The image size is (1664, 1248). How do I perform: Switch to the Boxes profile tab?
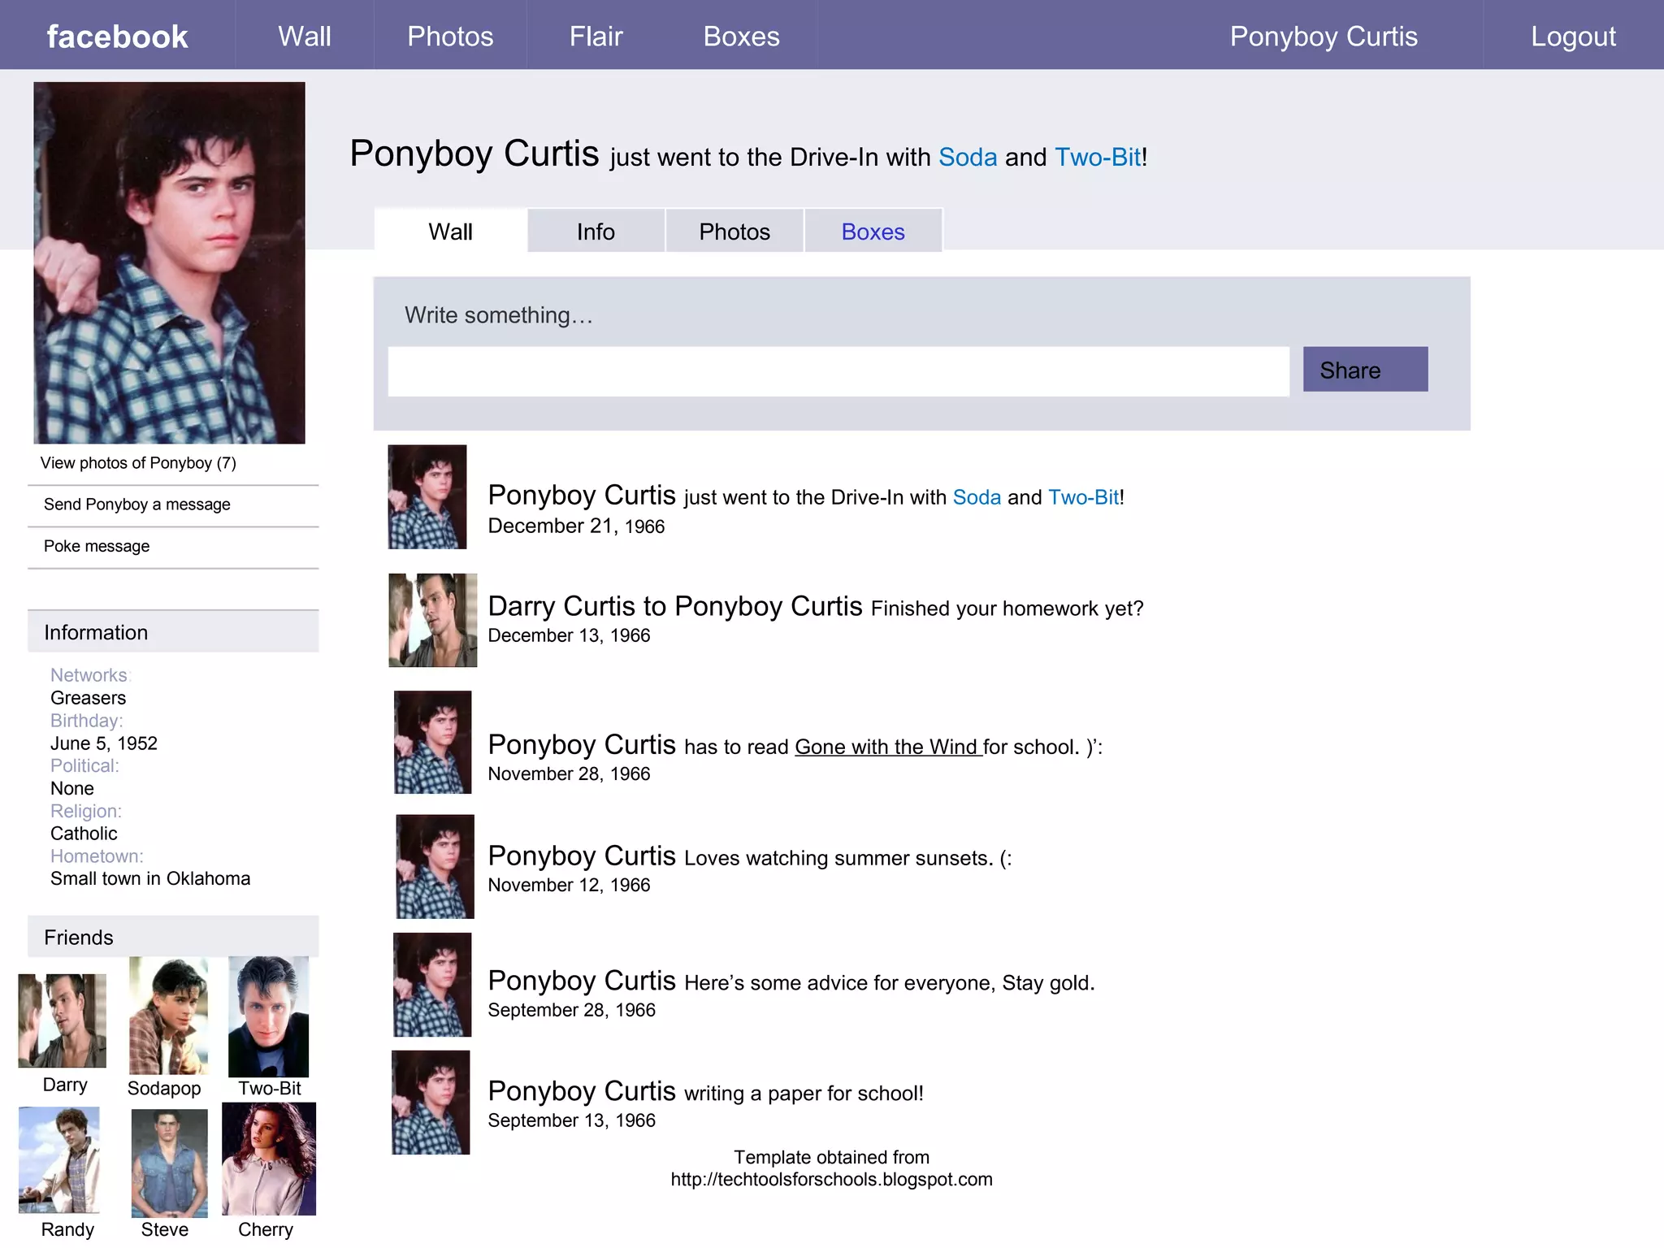[x=873, y=232]
